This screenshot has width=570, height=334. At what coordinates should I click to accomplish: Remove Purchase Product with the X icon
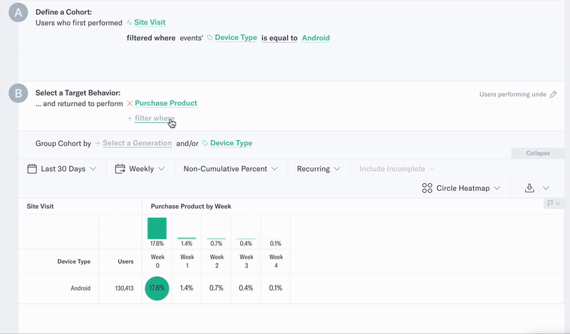(x=130, y=103)
